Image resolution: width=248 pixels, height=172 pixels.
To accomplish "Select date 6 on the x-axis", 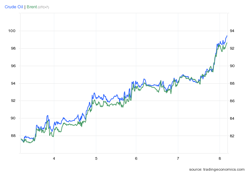I will tap(136, 158).
